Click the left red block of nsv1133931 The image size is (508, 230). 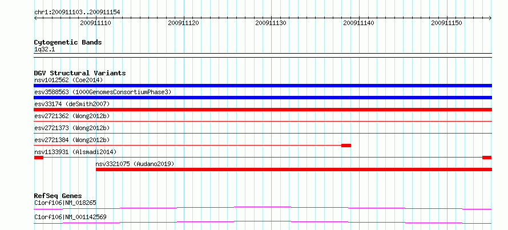[x=39, y=158]
